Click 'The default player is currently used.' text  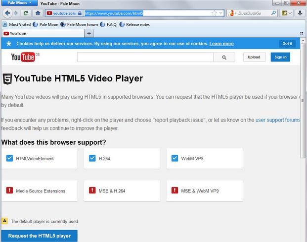pyautogui.click(x=45, y=222)
